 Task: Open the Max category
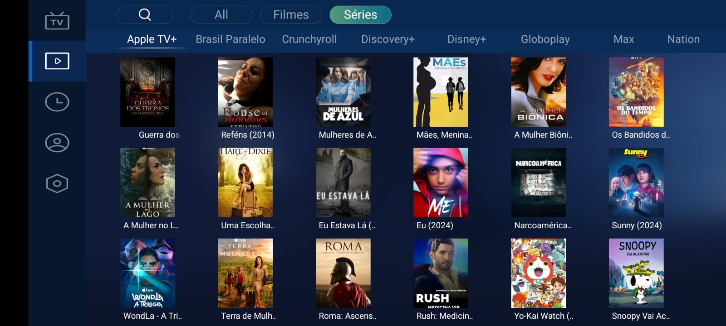pyautogui.click(x=623, y=39)
